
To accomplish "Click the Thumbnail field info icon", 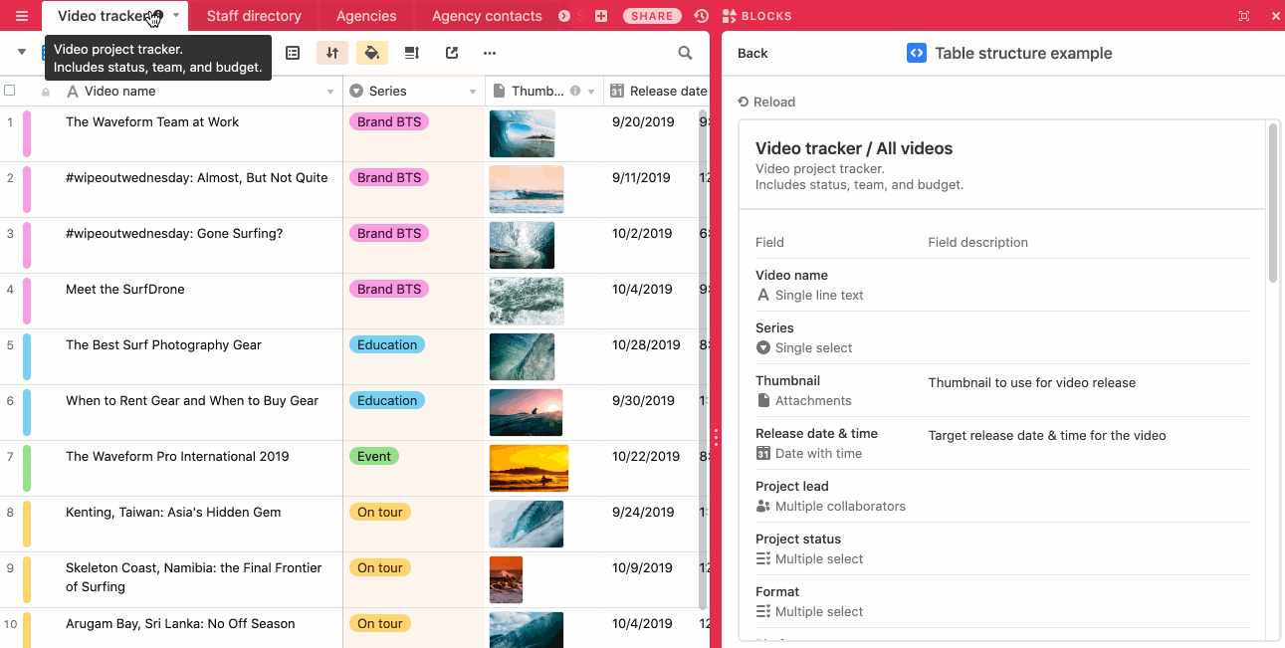I will pos(575,91).
